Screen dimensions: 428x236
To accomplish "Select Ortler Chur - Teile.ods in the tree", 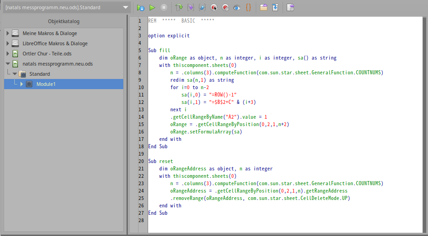I will coord(47,54).
